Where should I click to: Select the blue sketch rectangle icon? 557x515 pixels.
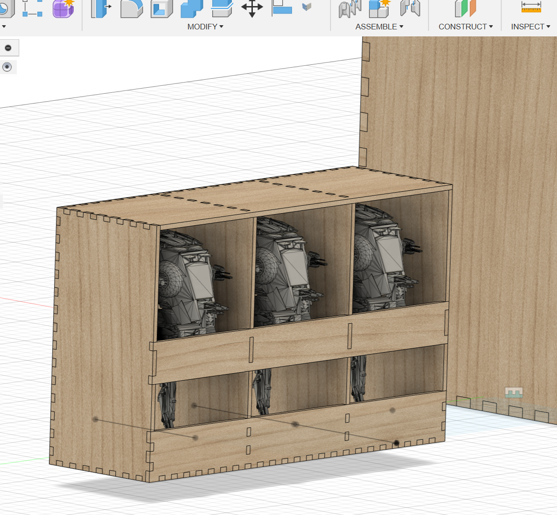click(32, 8)
